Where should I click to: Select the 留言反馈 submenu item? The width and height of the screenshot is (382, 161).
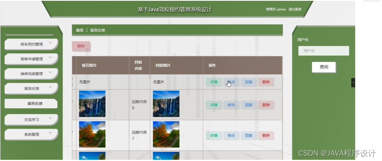coord(31,103)
